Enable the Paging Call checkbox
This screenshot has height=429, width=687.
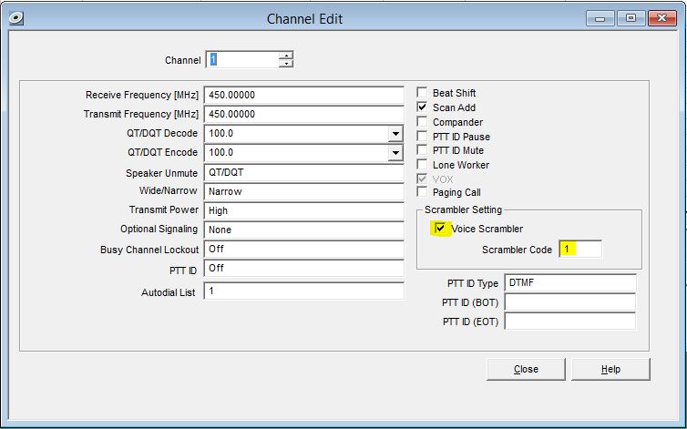tap(422, 192)
